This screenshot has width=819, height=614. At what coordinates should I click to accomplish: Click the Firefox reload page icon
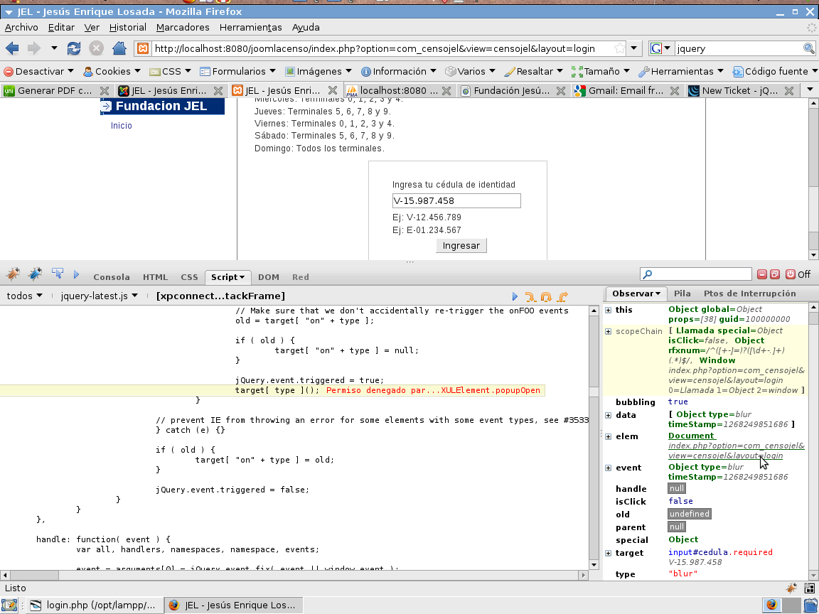click(x=74, y=48)
